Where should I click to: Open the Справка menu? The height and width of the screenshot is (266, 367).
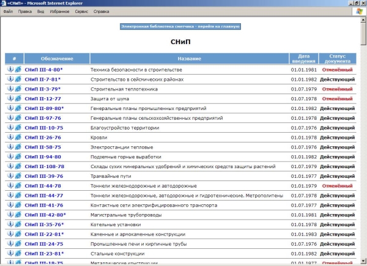click(102, 11)
